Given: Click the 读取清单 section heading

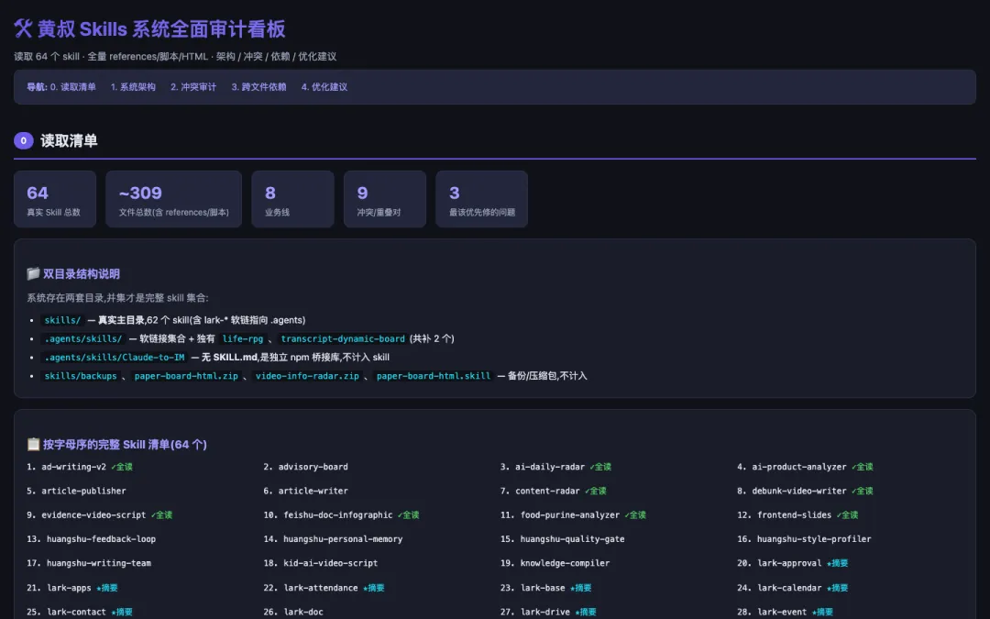Looking at the screenshot, I should [x=69, y=140].
